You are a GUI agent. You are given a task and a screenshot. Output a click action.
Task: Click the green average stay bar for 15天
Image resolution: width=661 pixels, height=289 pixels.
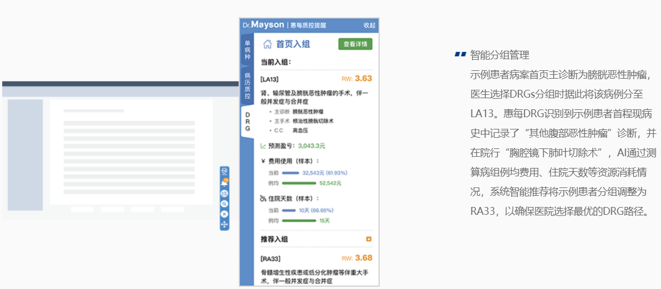point(299,220)
